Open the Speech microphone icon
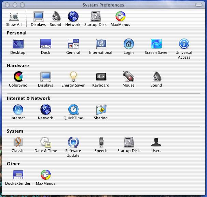This screenshot has height=197, width=207. 101,142
